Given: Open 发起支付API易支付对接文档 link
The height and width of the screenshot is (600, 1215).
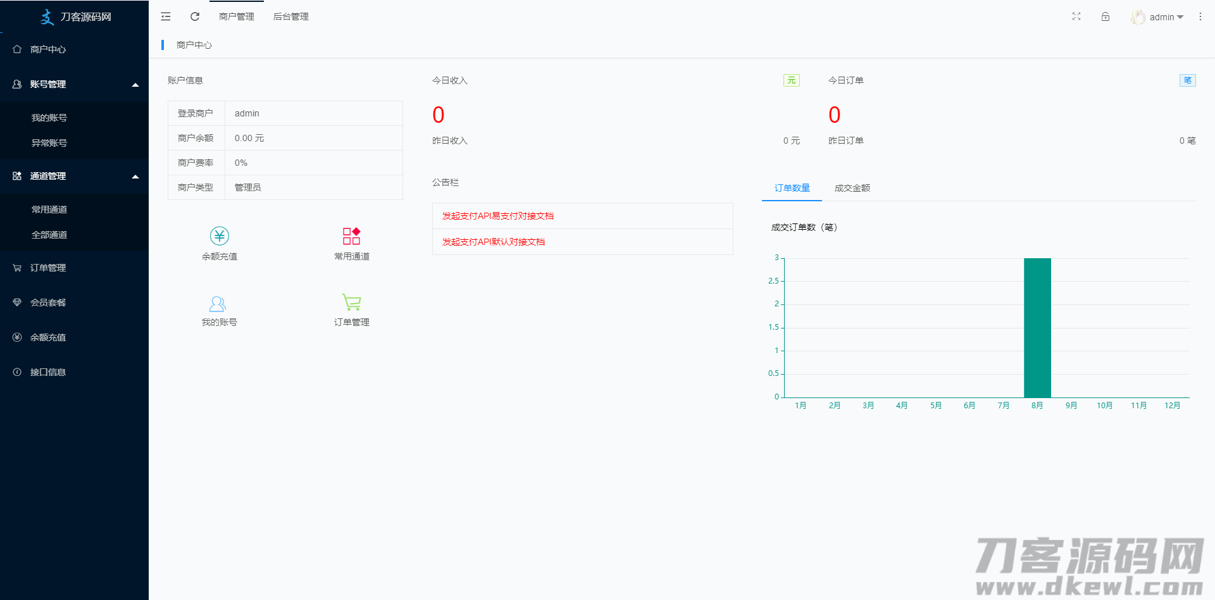Looking at the screenshot, I should click(497, 216).
